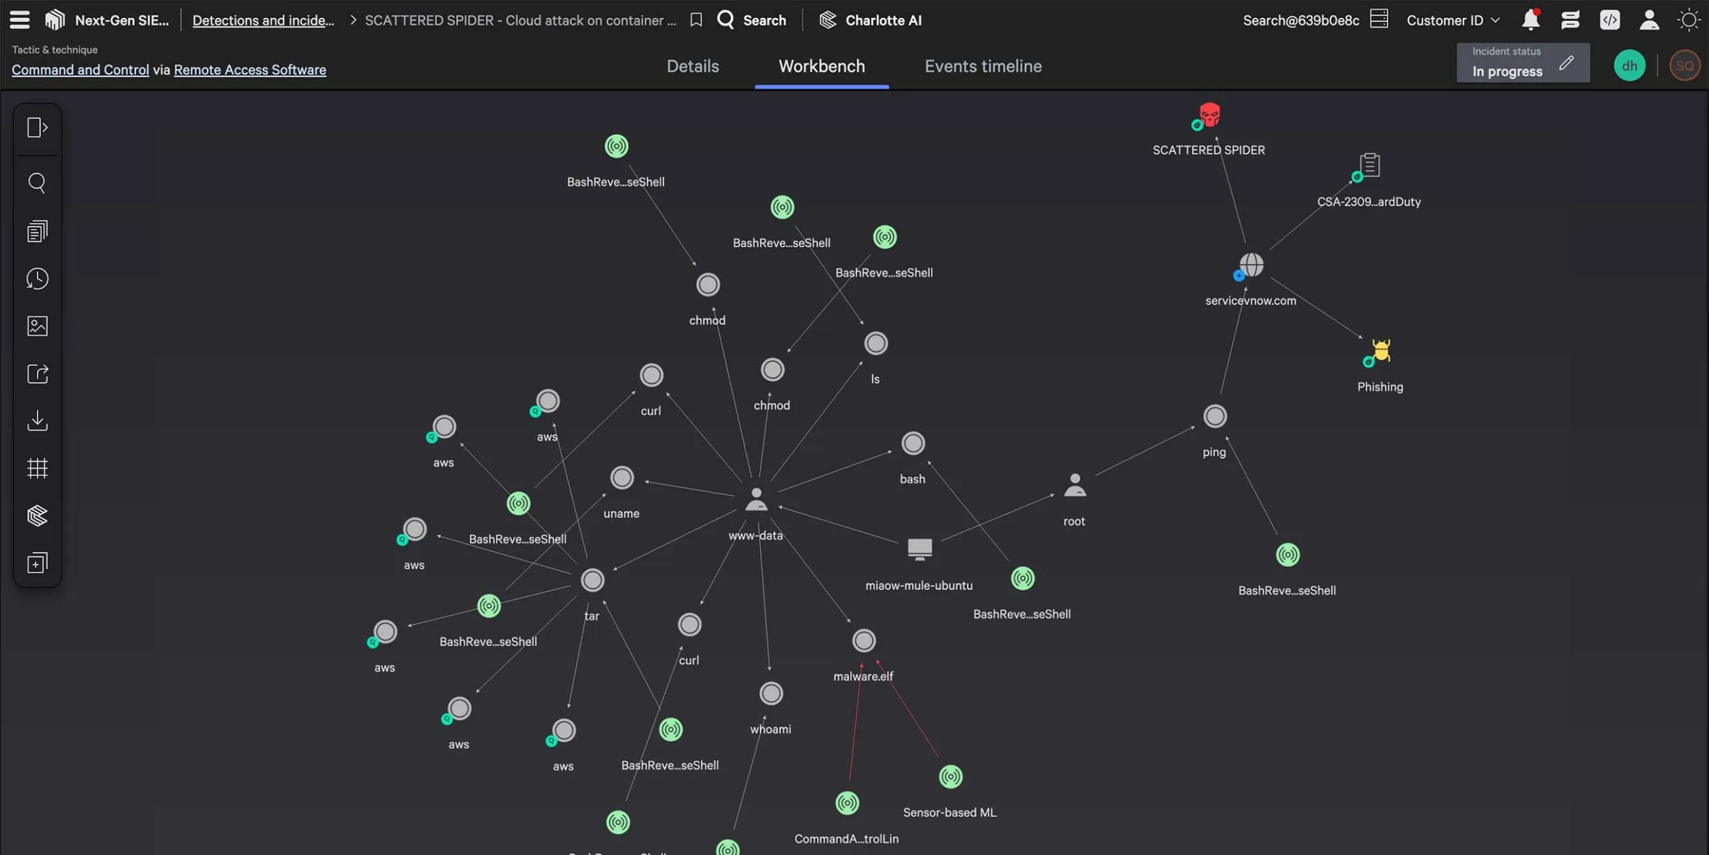Follow the Command and Control link

(80, 69)
